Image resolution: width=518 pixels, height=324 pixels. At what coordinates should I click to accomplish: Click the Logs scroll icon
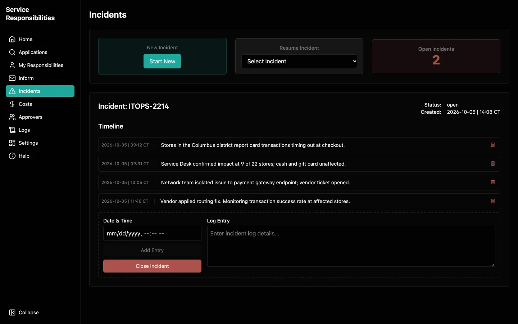click(12, 130)
